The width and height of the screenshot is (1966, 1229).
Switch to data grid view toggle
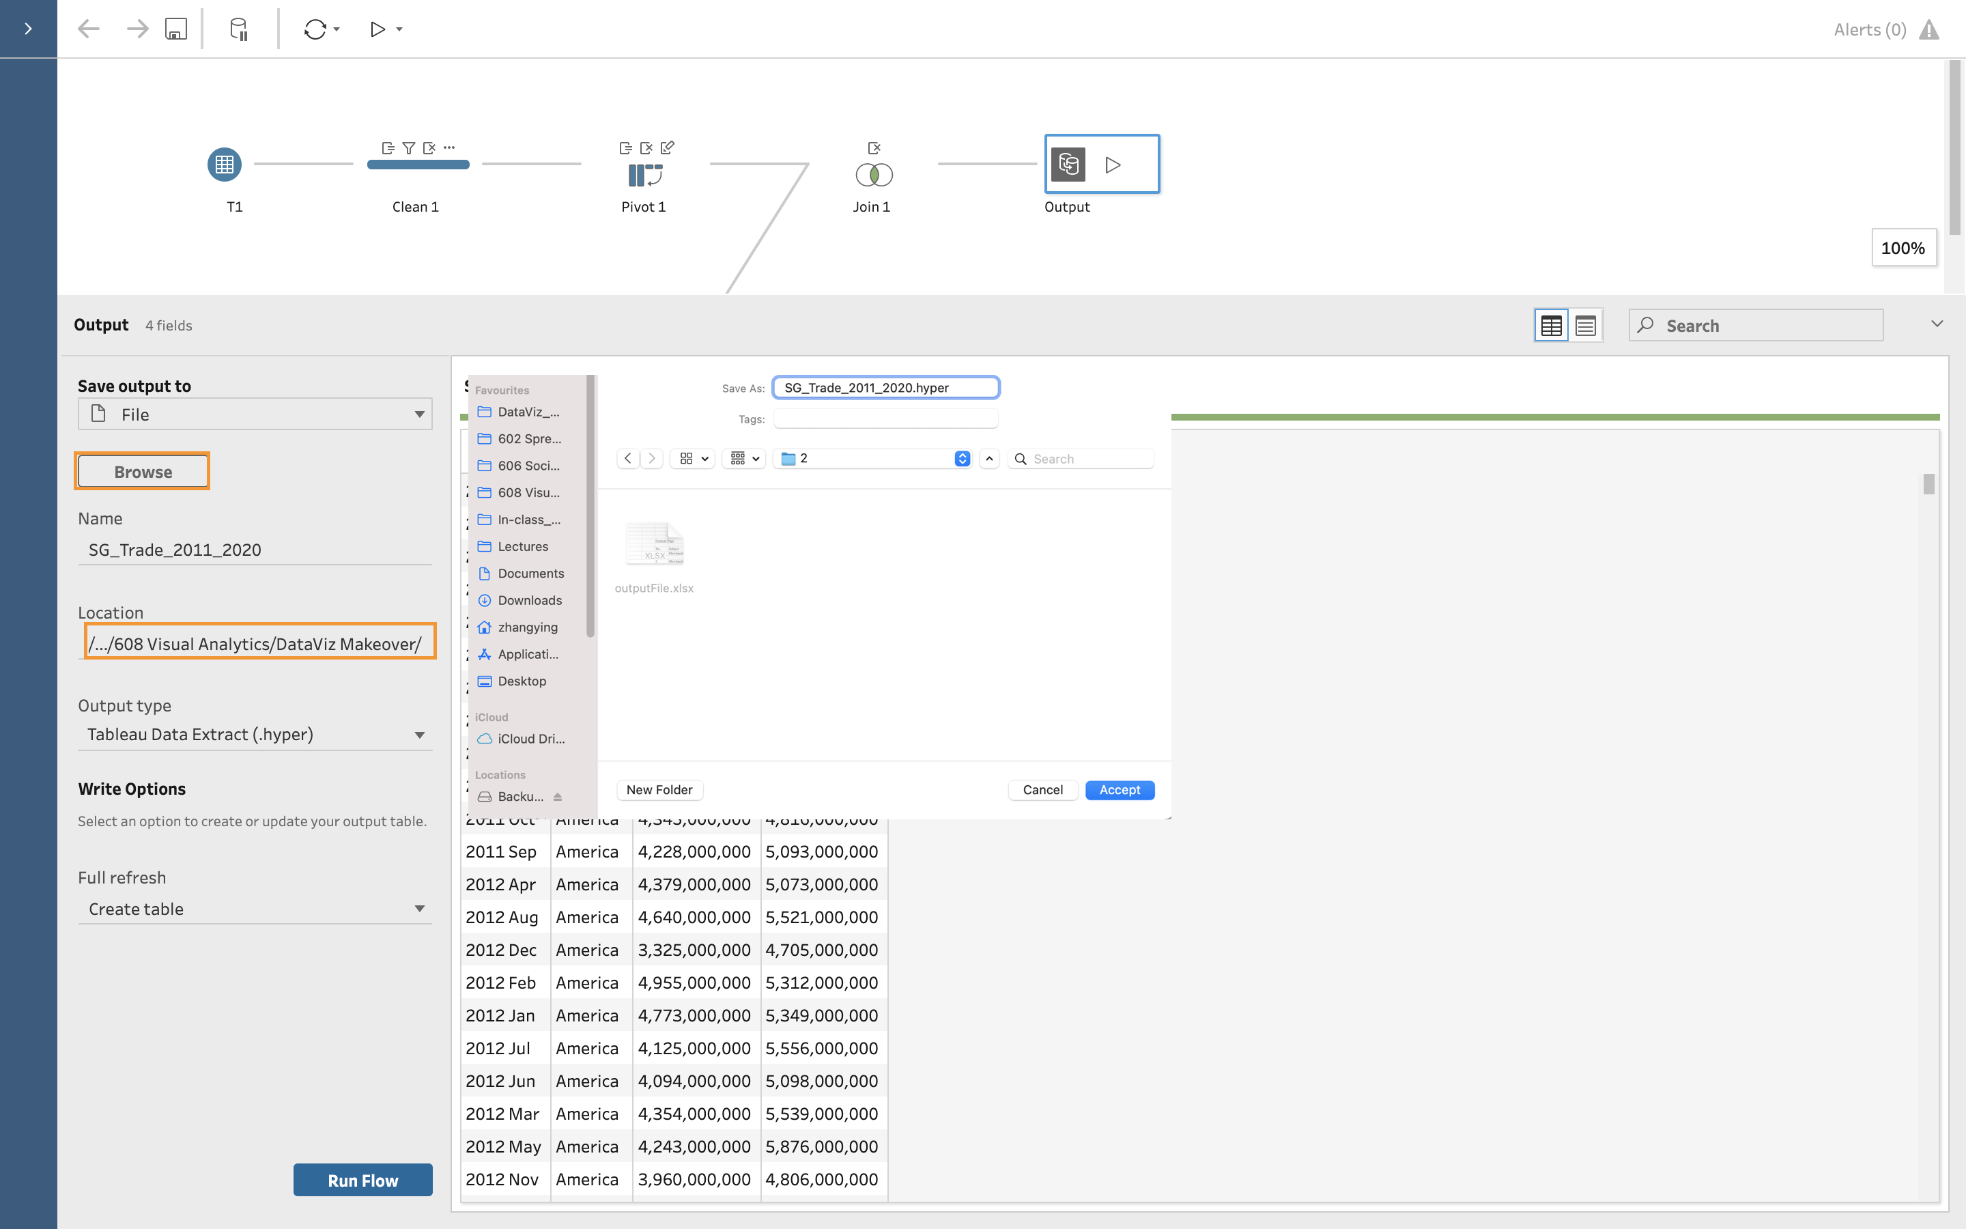tap(1551, 326)
